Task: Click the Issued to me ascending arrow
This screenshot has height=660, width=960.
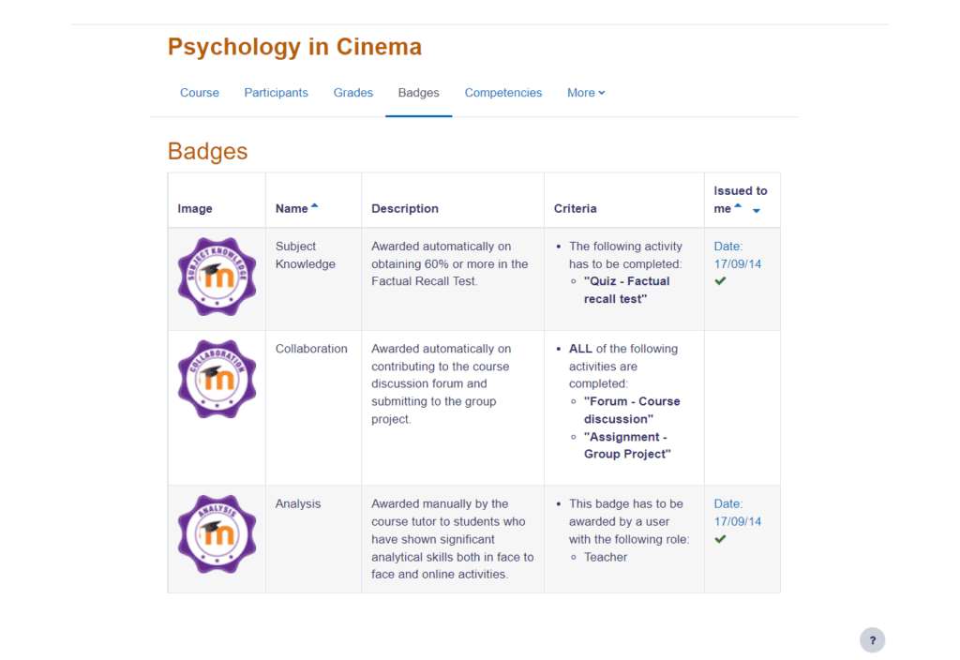Action: (x=738, y=206)
